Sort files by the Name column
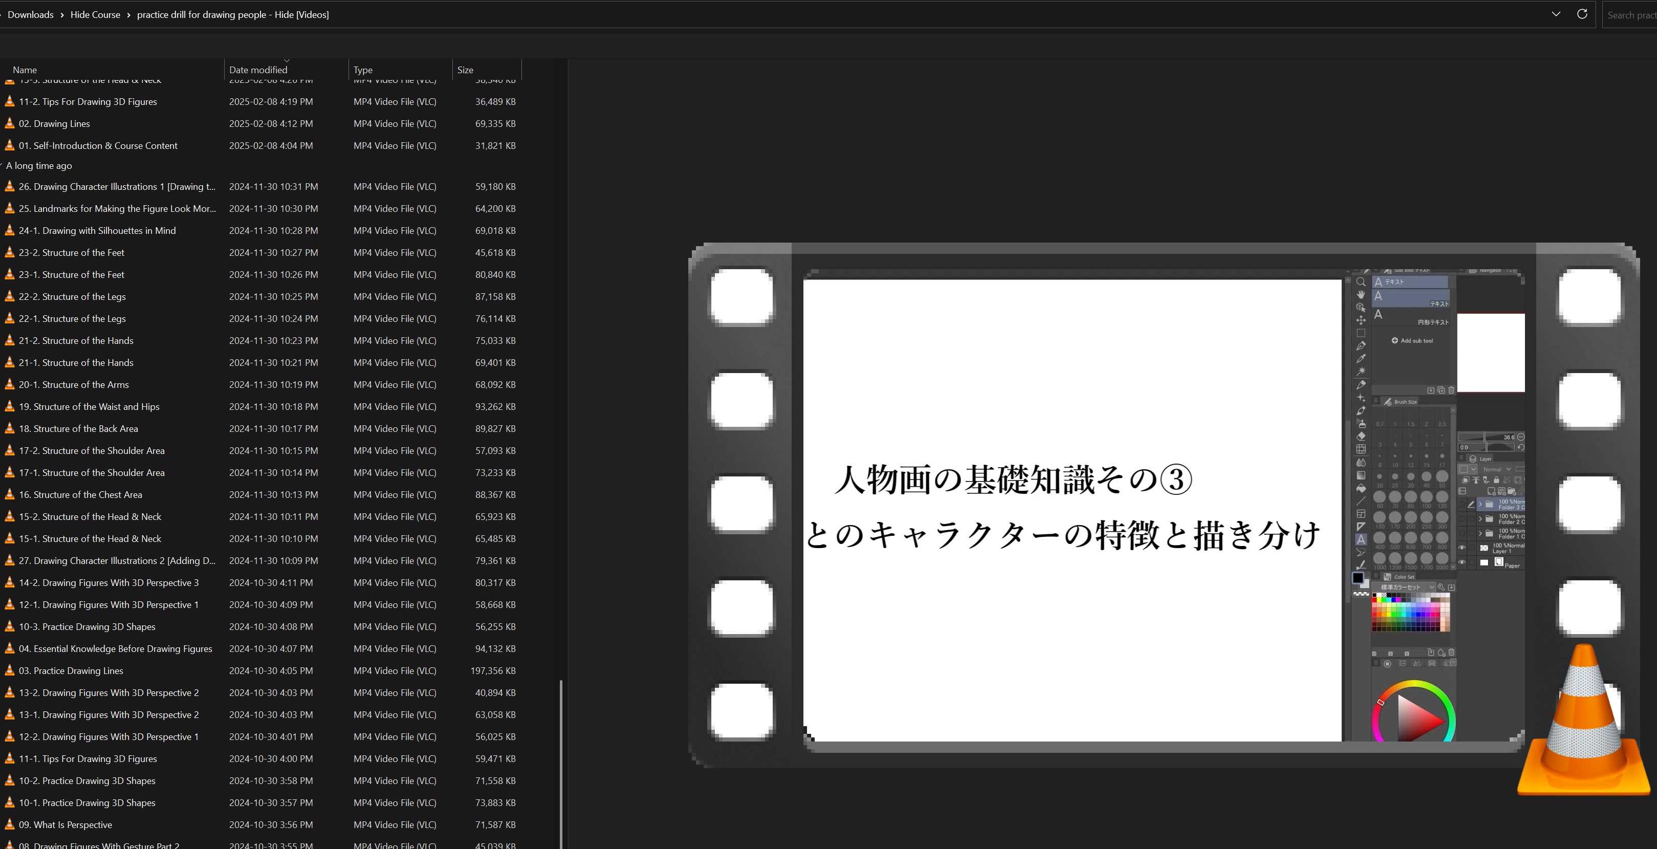1657x849 pixels. pyautogui.click(x=25, y=70)
